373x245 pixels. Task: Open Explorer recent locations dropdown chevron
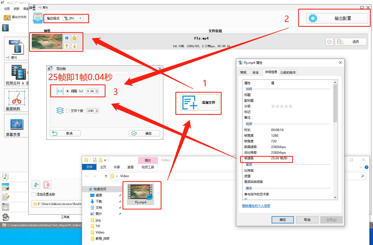[101, 176]
